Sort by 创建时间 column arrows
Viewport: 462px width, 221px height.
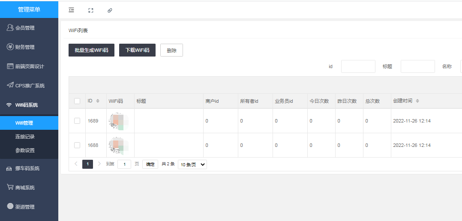pos(417,101)
